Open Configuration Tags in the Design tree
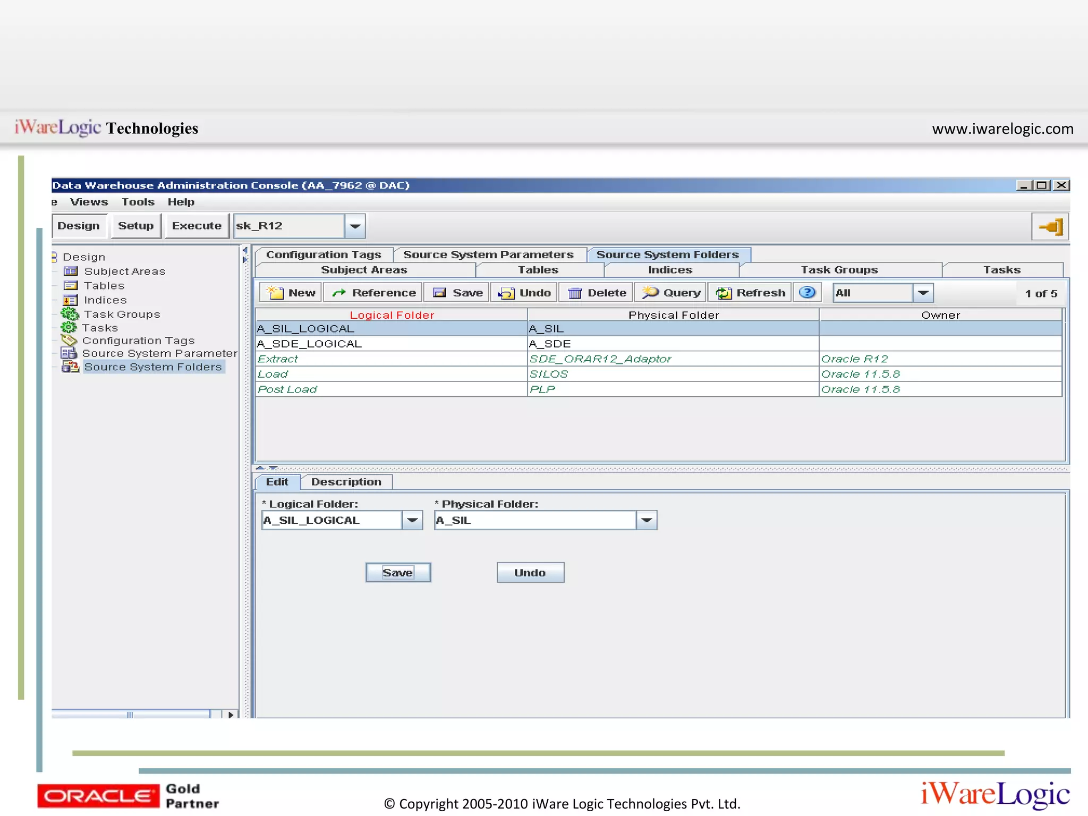This screenshot has height=816, width=1088. [138, 341]
